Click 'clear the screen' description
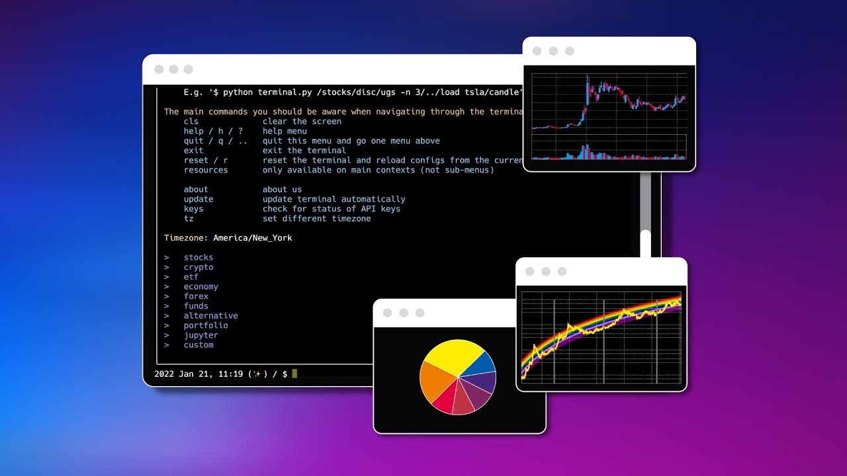Image resolution: width=847 pixels, height=476 pixels. pyautogui.click(x=302, y=122)
